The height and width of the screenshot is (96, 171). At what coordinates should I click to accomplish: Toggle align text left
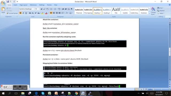51,13
